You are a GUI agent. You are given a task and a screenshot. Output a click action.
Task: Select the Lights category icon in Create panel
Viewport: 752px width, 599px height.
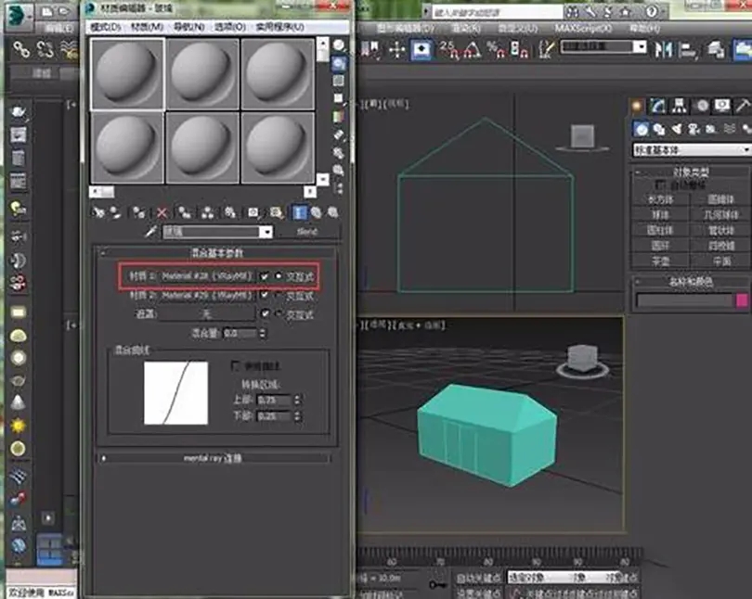(676, 128)
